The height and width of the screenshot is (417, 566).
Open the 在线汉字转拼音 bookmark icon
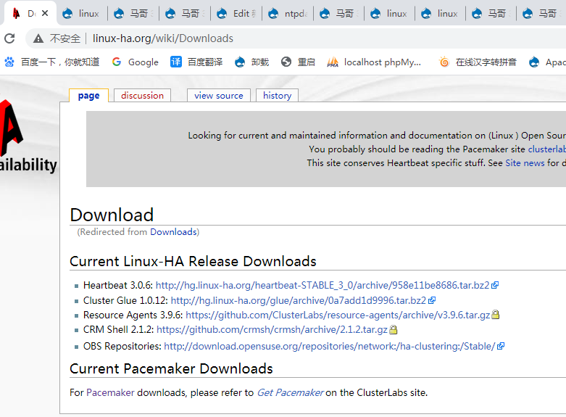tap(444, 62)
